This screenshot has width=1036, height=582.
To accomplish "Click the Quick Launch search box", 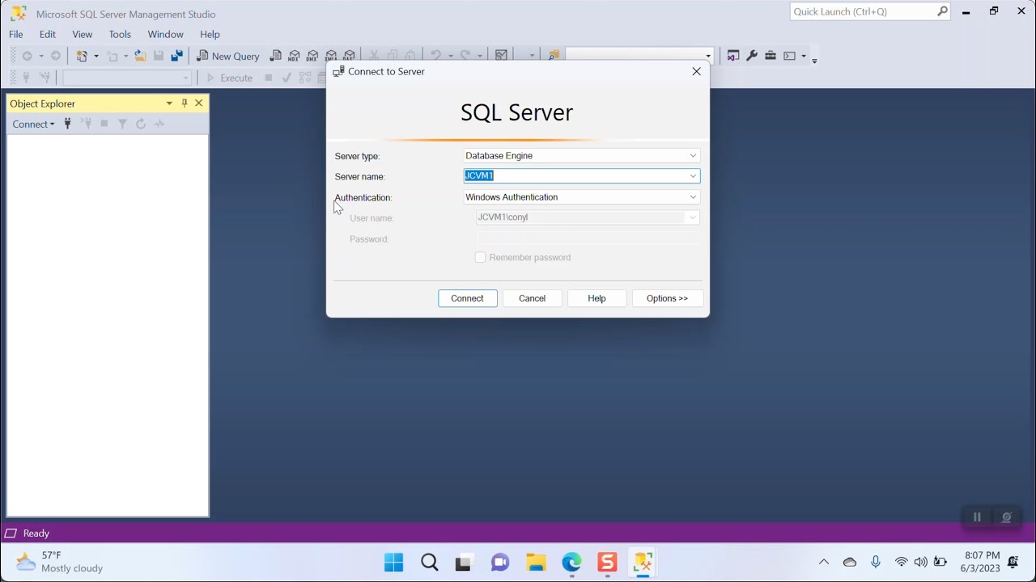I will 863,11.
